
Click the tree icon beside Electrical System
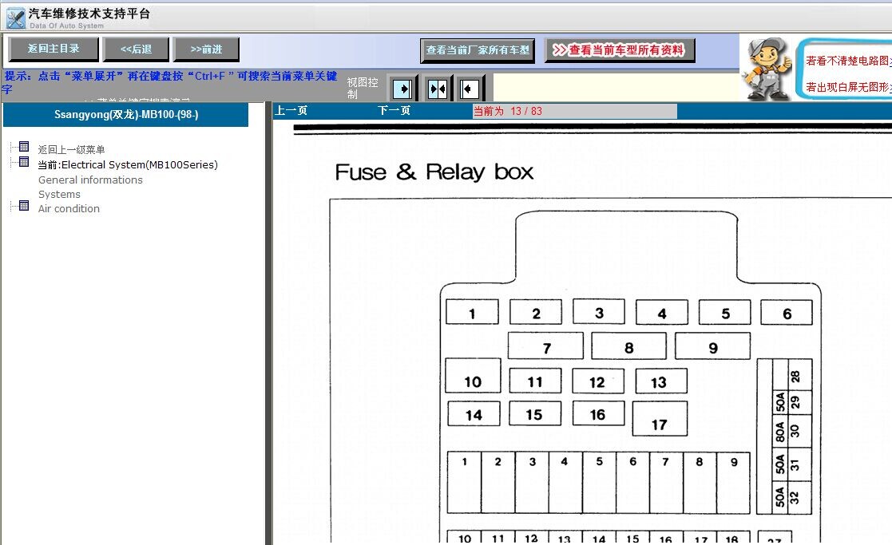[x=24, y=162]
